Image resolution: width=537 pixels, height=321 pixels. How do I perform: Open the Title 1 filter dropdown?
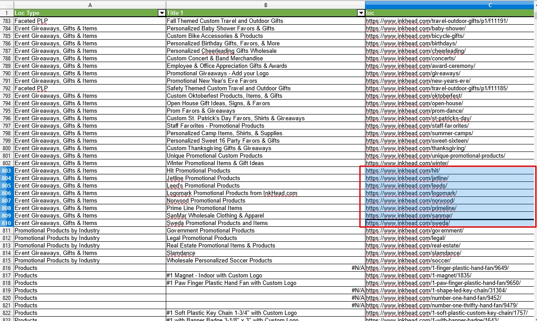[x=361, y=13]
